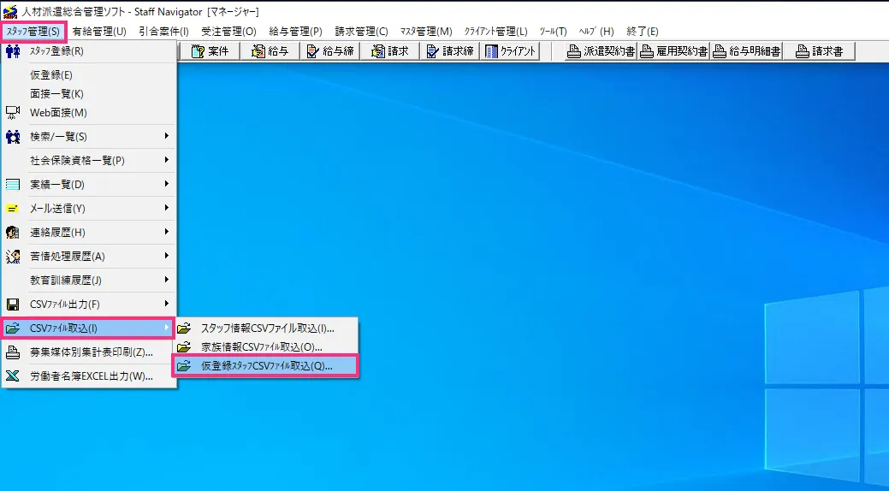Screen dimensions: 889x491
Task: Select the 検索/一覧(S) menu entry
Action: tap(90, 136)
